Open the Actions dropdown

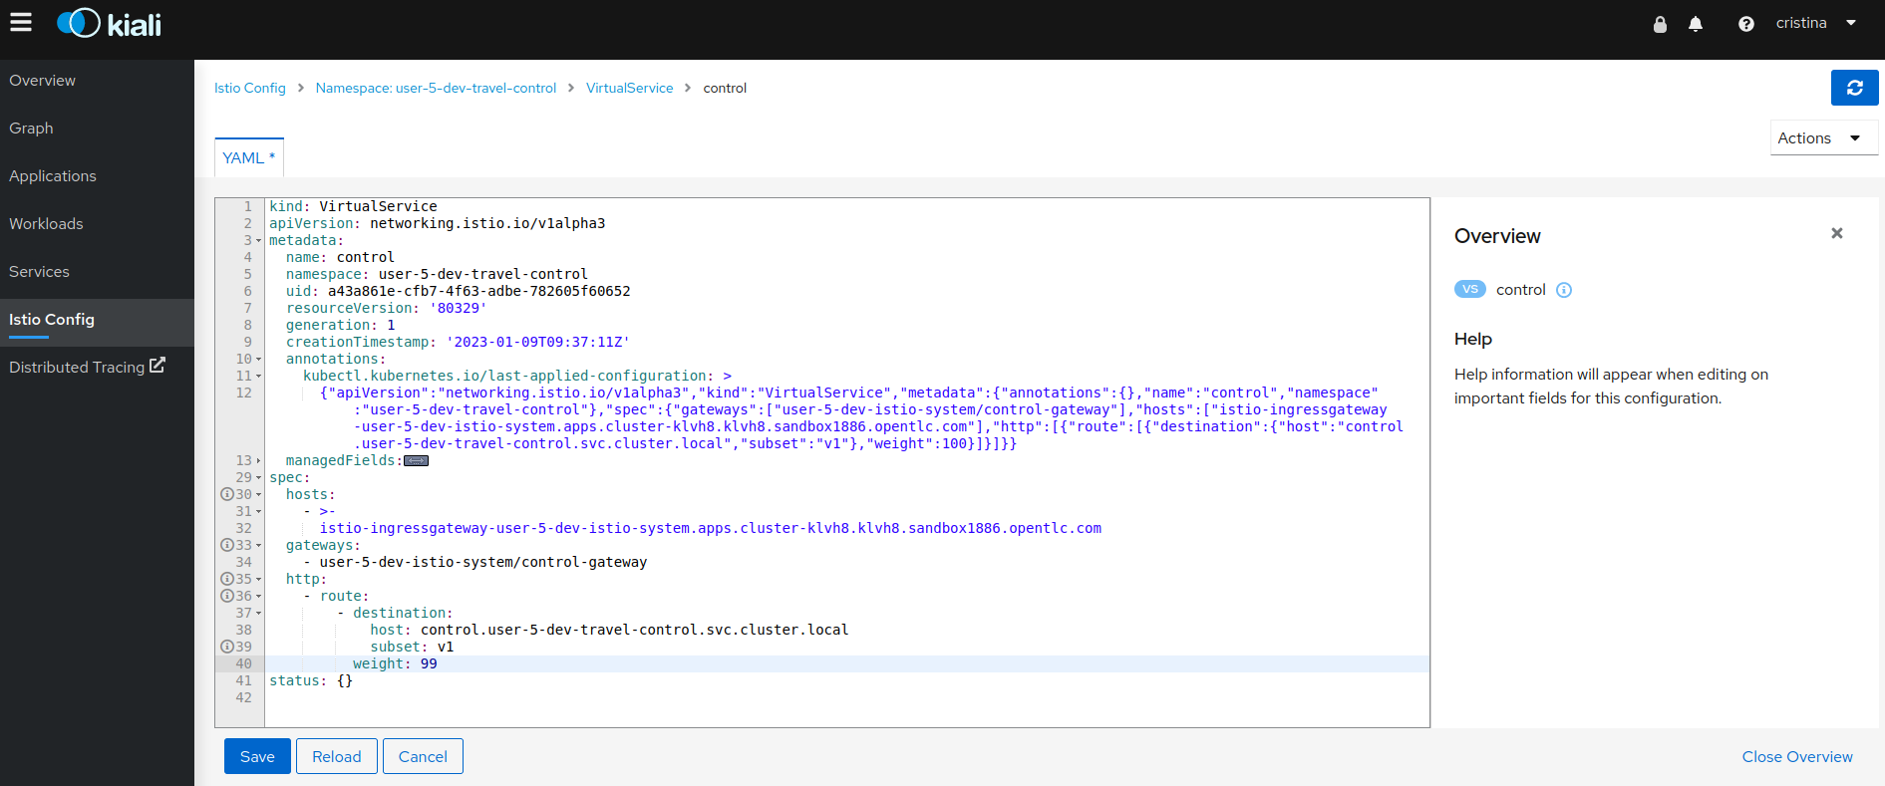click(1823, 138)
